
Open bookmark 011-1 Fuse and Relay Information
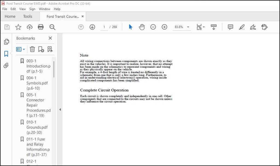pyautogui.click(x=38, y=147)
